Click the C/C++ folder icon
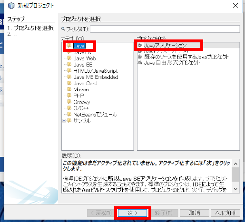 (69, 108)
